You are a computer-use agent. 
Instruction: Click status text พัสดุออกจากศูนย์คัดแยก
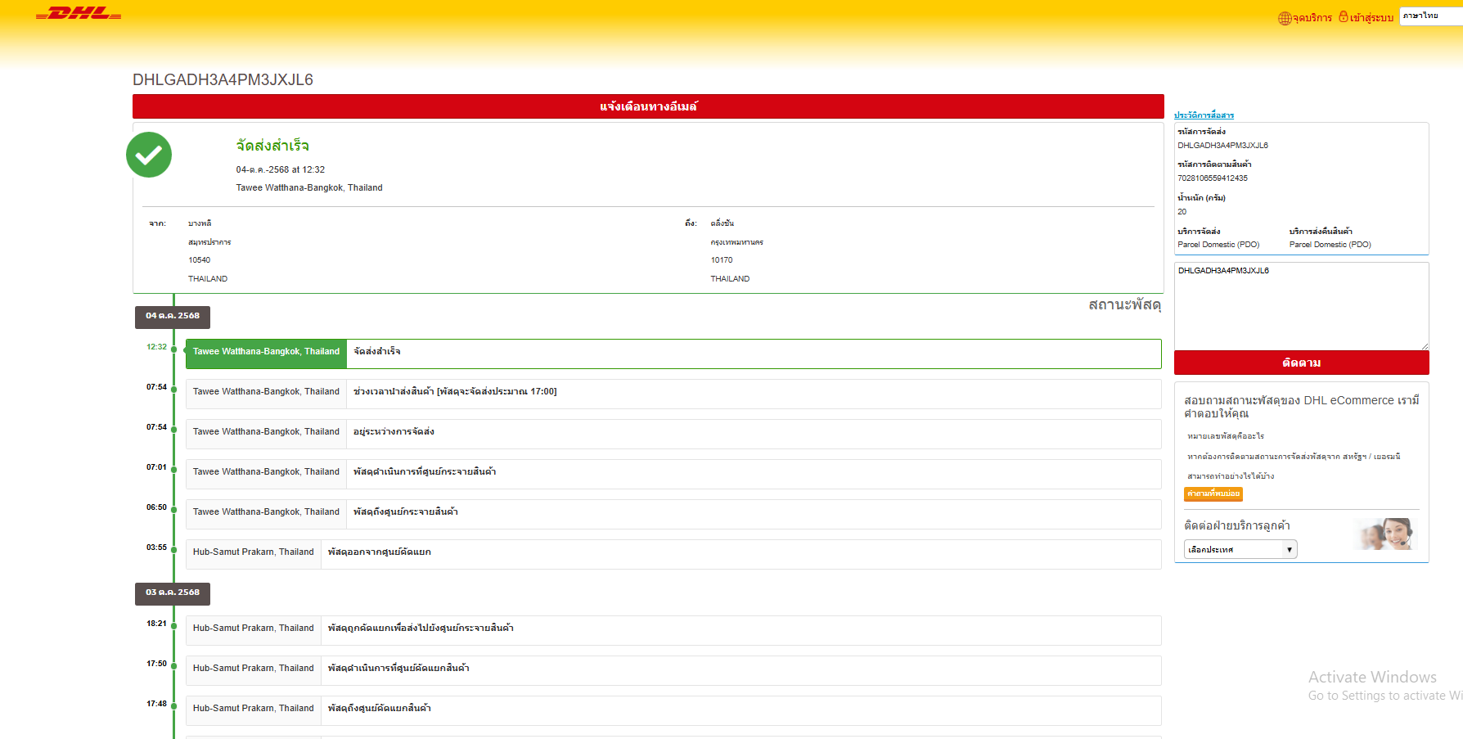tap(380, 552)
